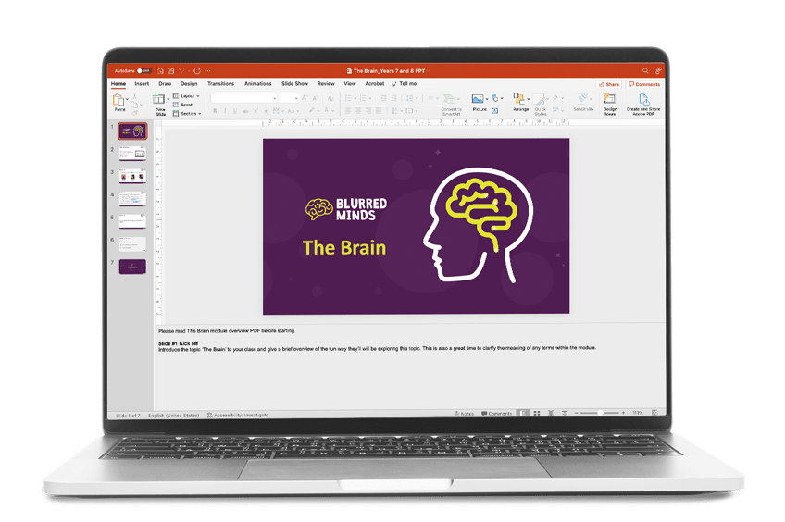Open the Animations ribbon tab

[x=258, y=84]
